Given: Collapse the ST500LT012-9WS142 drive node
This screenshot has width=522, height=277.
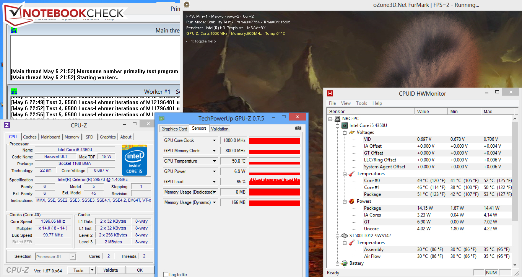Looking at the screenshot, I should 338,236.
